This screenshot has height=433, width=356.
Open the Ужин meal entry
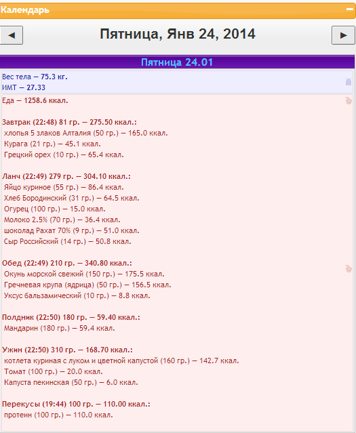(67, 350)
